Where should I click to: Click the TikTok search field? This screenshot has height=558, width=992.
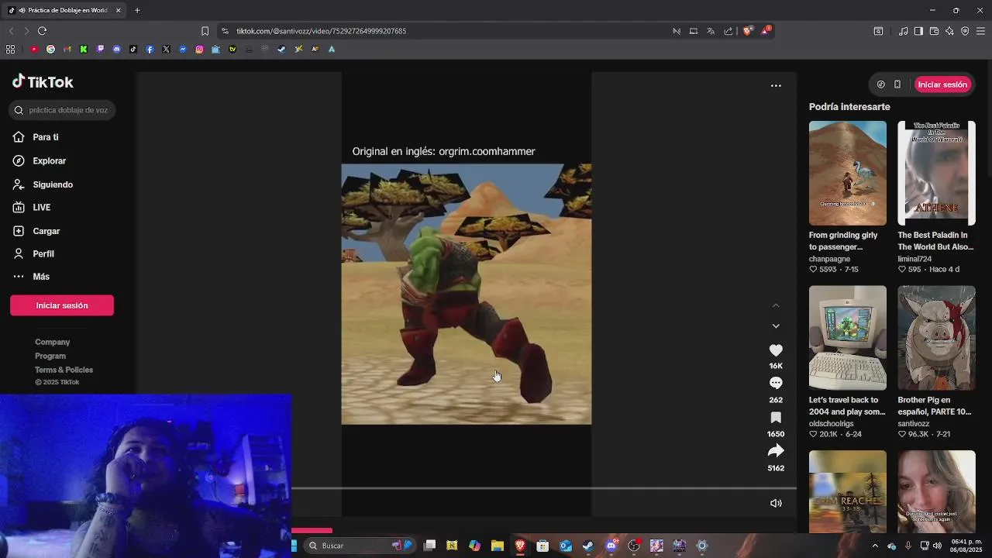pyautogui.click(x=62, y=110)
